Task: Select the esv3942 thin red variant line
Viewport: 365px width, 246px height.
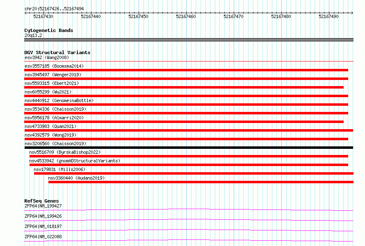Action: point(189,61)
